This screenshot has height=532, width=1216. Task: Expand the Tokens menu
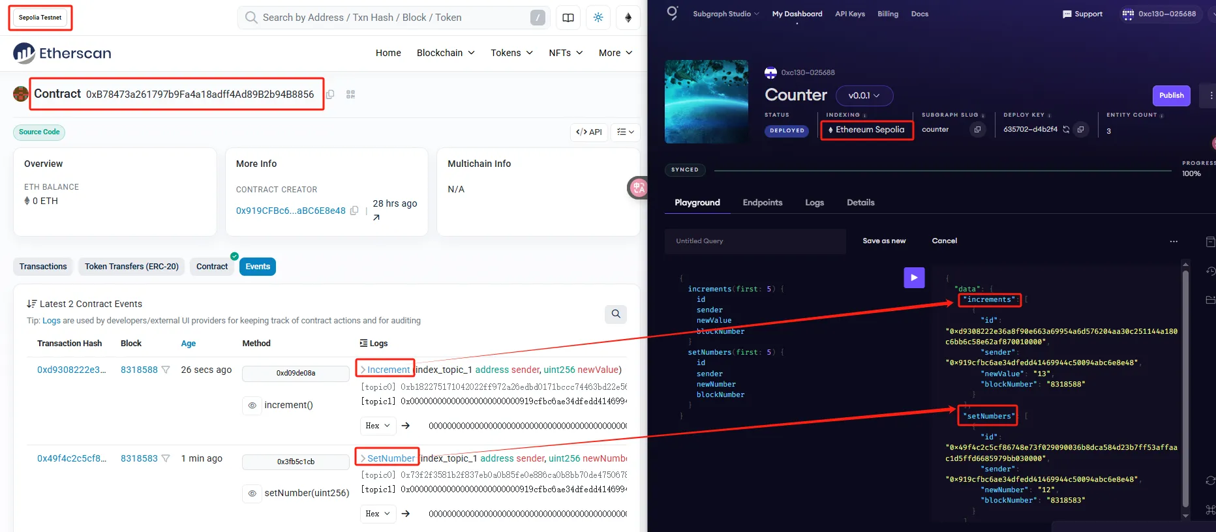[511, 53]
